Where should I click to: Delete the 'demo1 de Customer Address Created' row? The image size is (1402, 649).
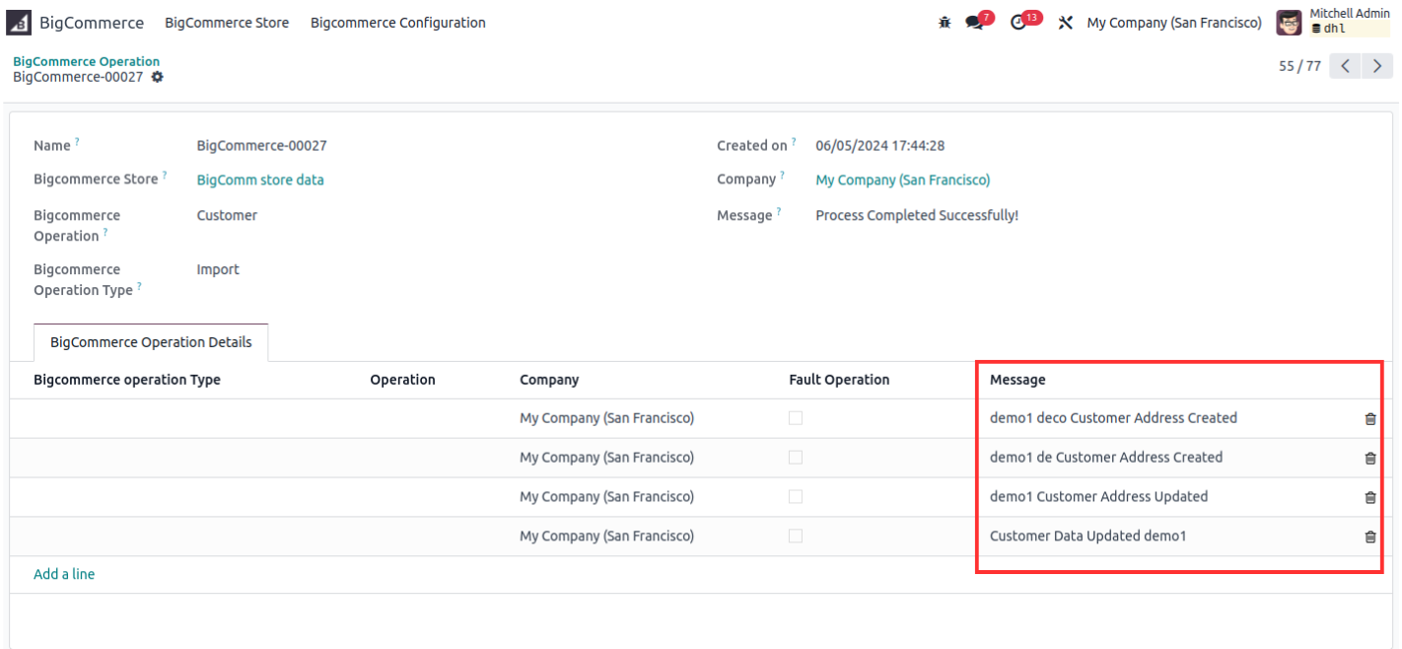pyautogui.click(x=1369, y=458)
